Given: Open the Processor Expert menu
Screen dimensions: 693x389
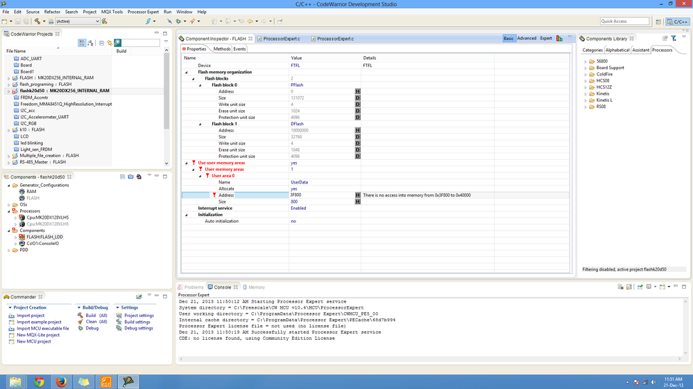Looking at the screenshot, I should click(143, 12).
